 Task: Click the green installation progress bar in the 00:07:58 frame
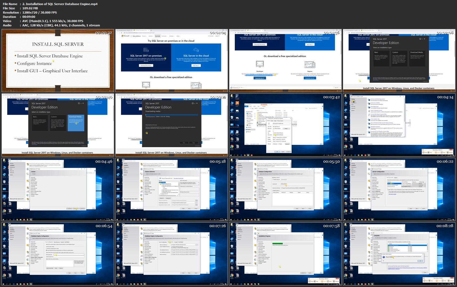point(277,243)
